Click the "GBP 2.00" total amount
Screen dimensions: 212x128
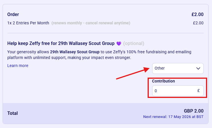pyautogui.click(x=194, y=111)
